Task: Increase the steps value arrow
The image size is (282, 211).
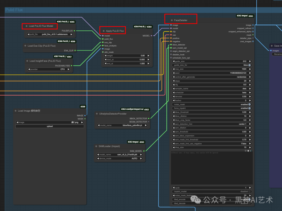Action: coord(250,81)
